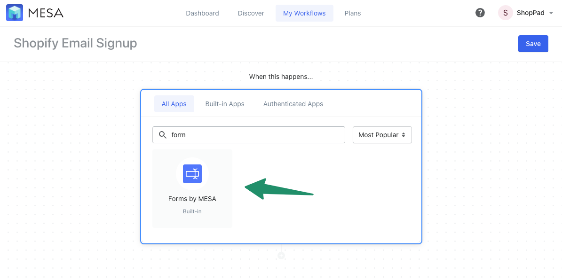Click the MESA cube logo icon
Screen dimensions: 562x280
pyautogui.click(x=15, y=13)
